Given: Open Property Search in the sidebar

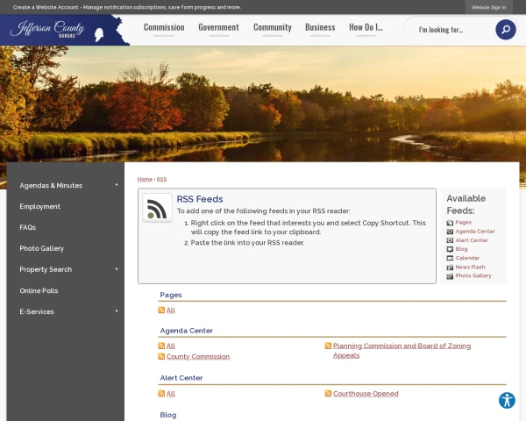Looking at the screenshot, I should click(46, 269).
